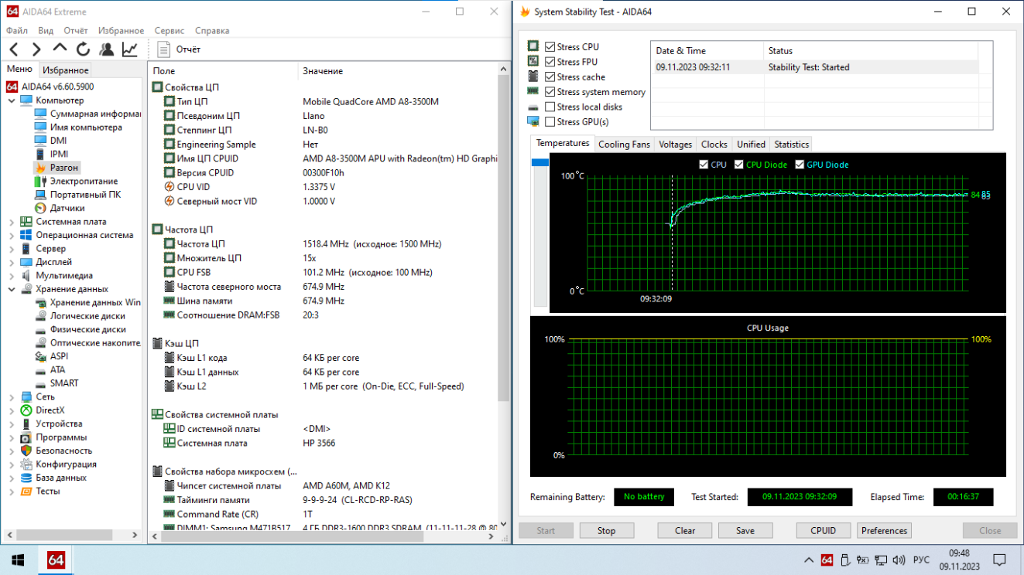Open the user silhouette toolbar icon

coord(107,49)
